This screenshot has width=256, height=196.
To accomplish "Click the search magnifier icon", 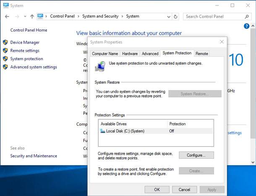I will (247, 16).
